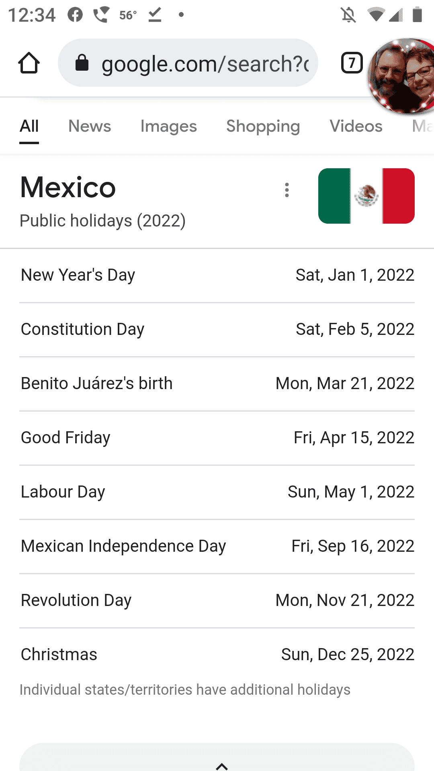Image resolution: width=434 pixels, height=771 pixels.
Task: Tap the google.com address bar
Action: 205,63
